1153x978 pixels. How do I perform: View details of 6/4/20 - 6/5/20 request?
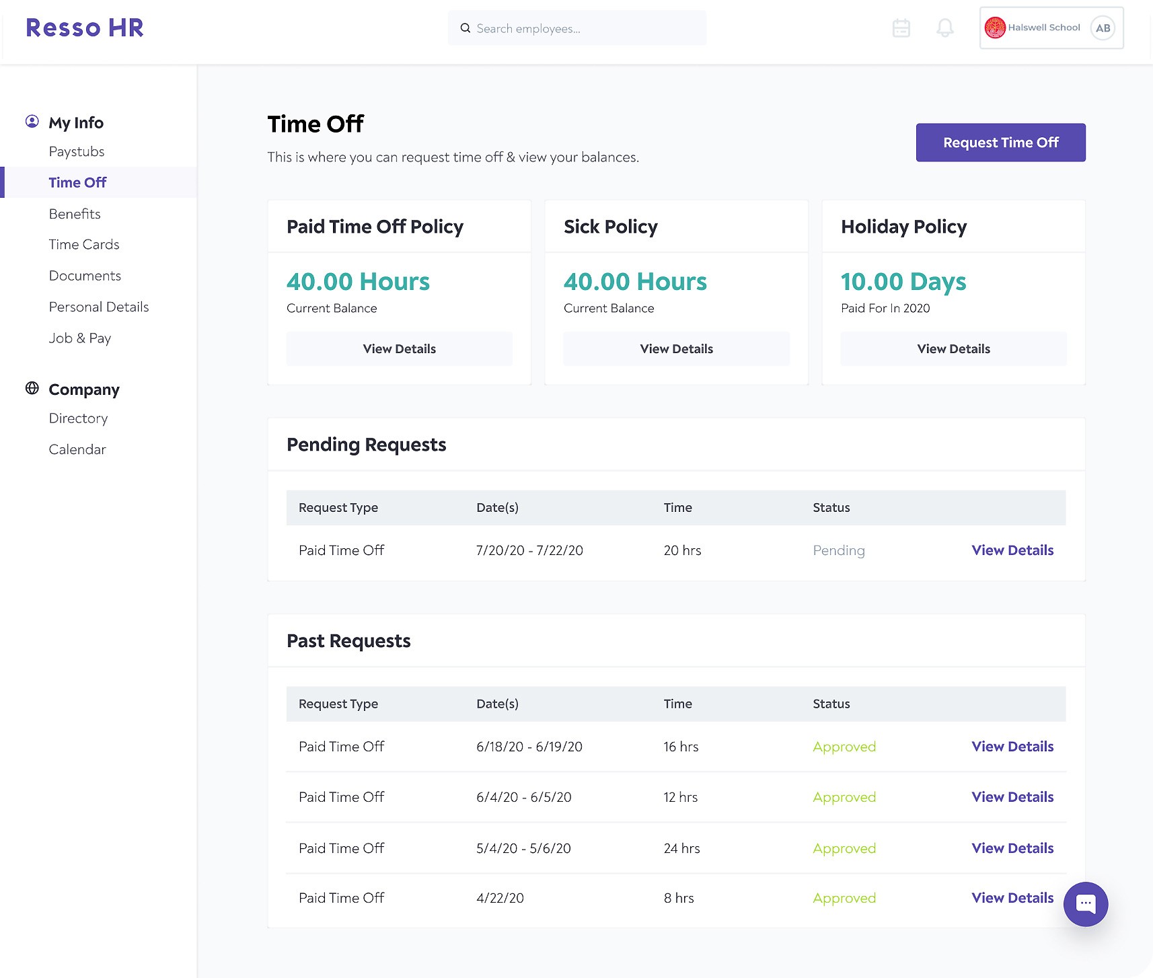pyautogui.click(x=1012, y=797)
